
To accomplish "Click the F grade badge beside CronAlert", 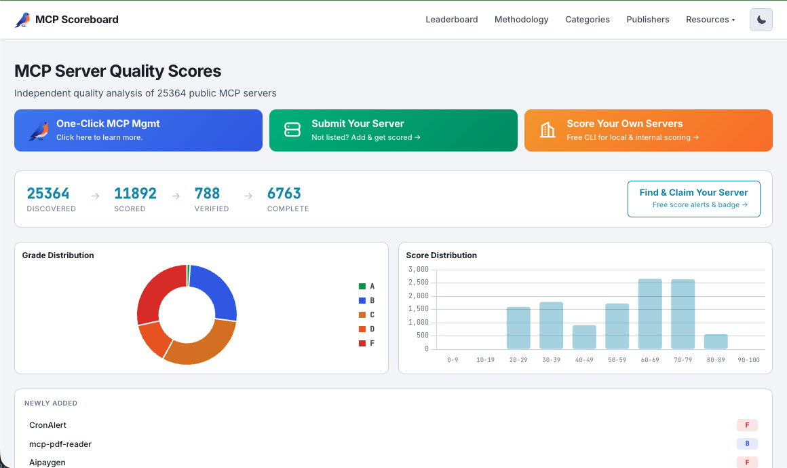I will (747, 425).
